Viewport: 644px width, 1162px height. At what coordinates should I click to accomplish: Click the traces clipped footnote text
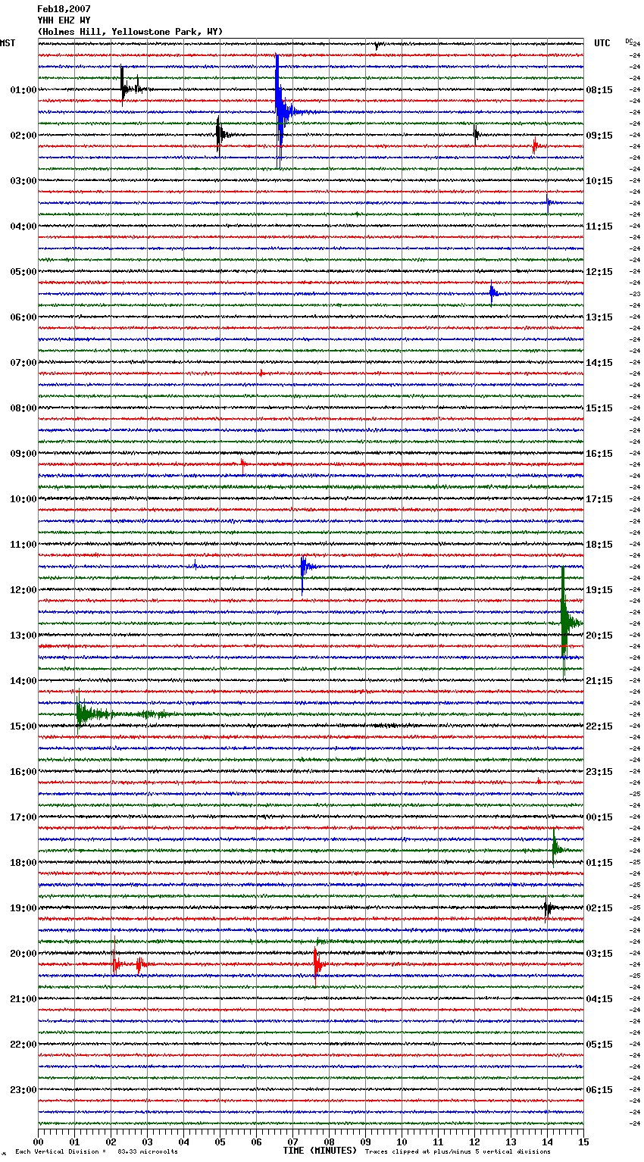(458, 1151)
